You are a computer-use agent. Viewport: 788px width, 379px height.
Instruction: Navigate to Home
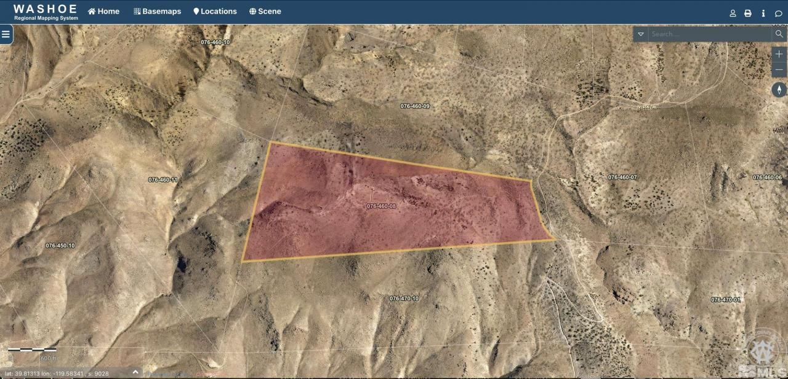(x=103, y=10)
